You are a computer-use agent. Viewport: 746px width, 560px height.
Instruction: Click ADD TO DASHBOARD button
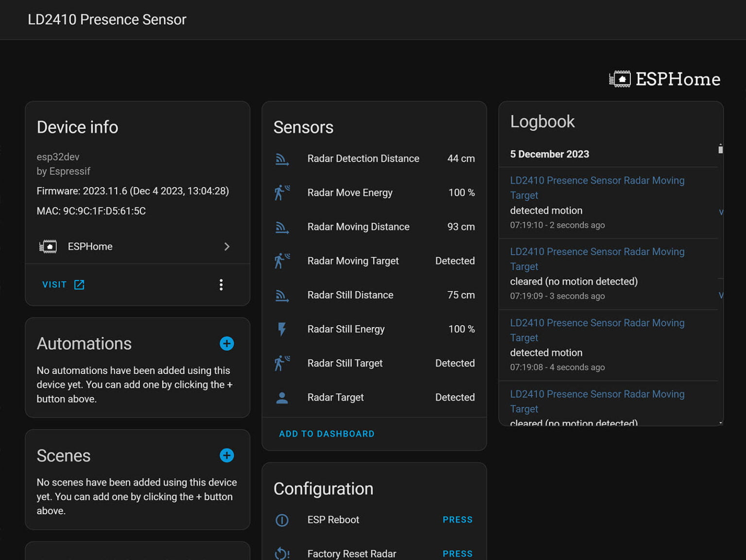pos(326,434)
